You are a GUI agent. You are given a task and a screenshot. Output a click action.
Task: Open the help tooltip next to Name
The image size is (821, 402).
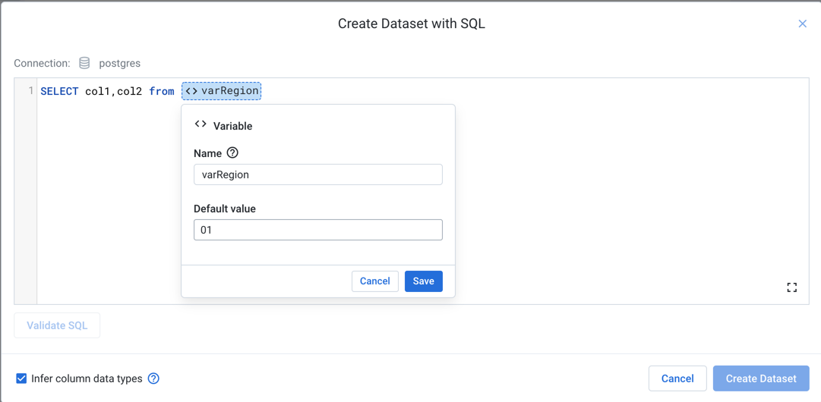click(x=232, y=152)
